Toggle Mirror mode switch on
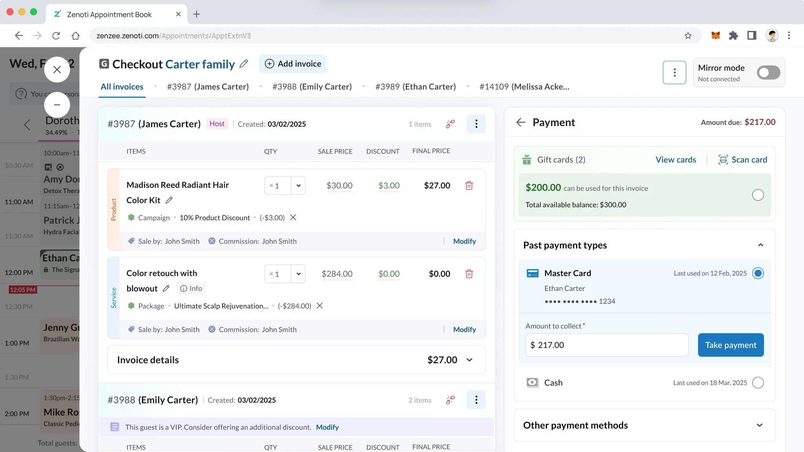 [x=768, y=73]
